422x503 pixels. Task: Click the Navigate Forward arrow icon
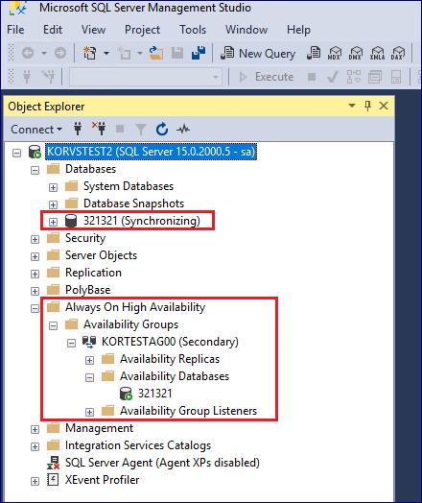[x=60, y=53]
